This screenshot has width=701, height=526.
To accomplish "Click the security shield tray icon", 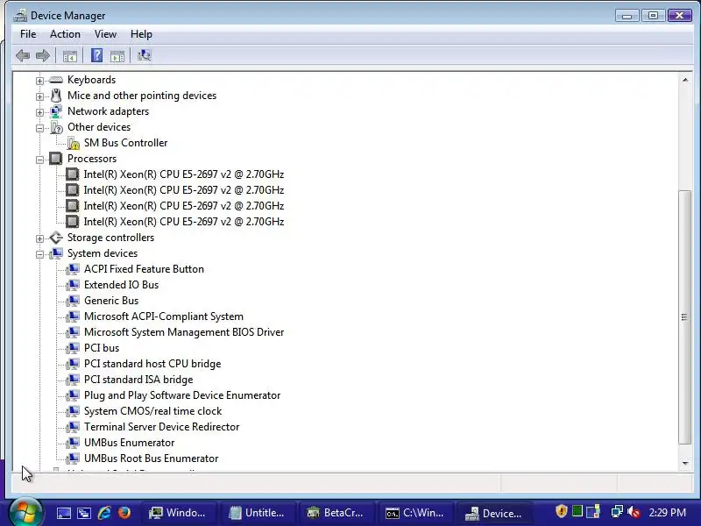I will (561, 511).
